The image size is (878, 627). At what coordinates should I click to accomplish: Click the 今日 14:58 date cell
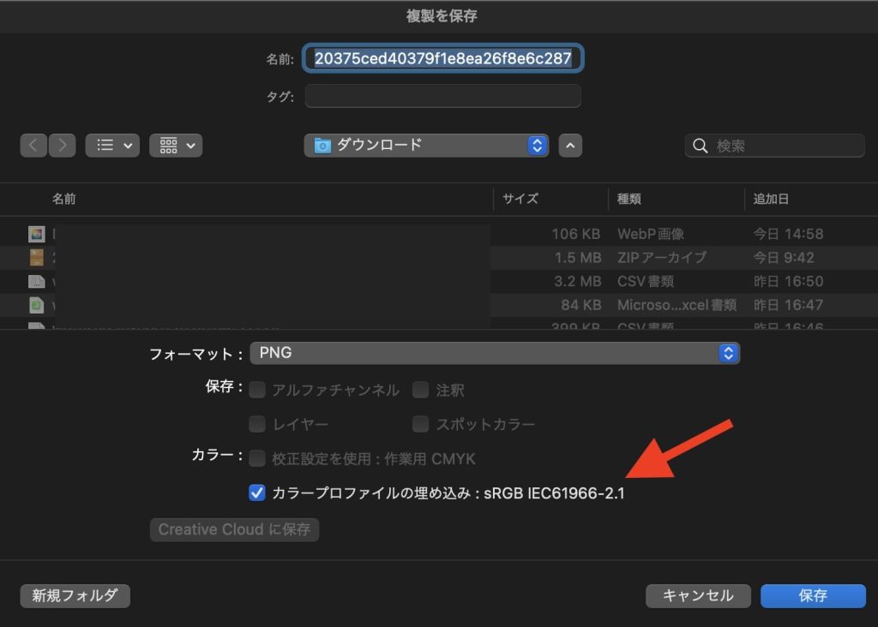(789, 234)
